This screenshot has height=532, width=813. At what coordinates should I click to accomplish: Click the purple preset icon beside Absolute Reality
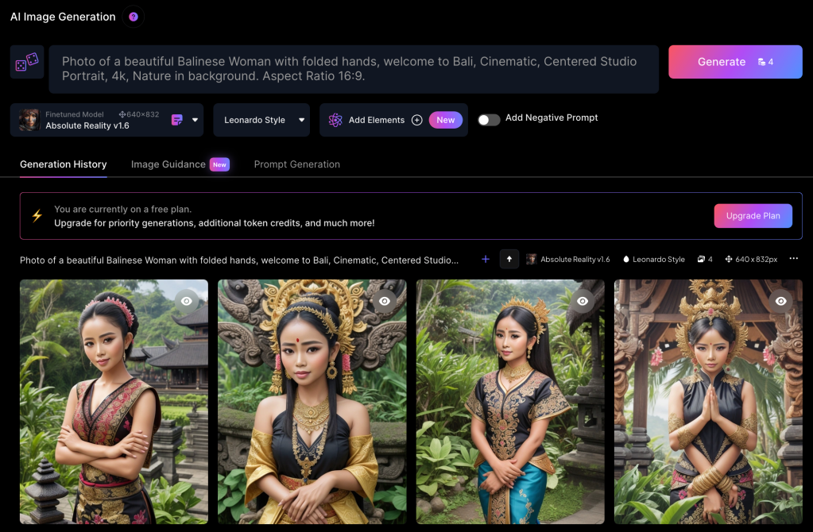coord(177,120)
